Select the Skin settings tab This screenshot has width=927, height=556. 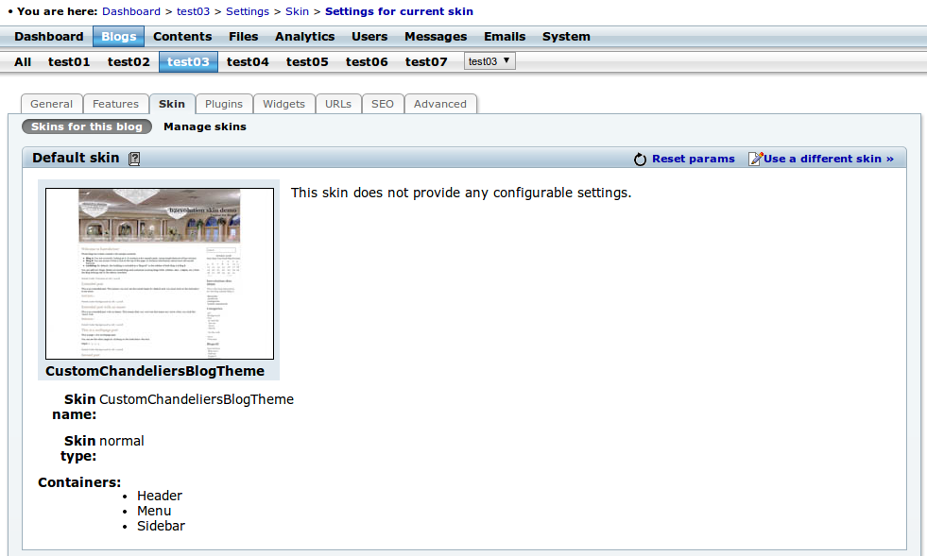(x=172, y=104)
